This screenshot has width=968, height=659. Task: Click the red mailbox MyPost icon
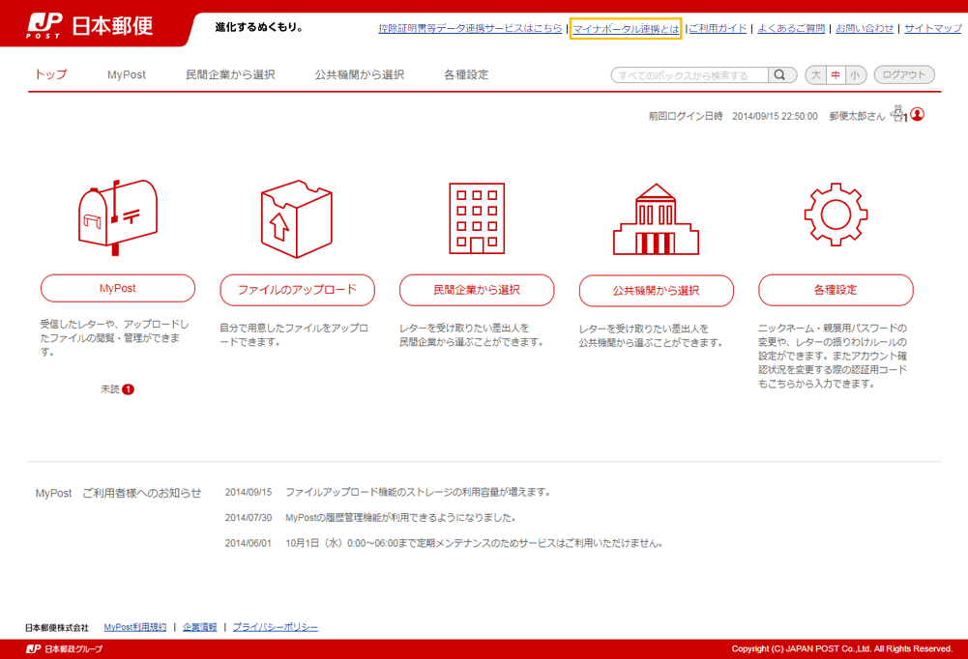tap(117, 217)
